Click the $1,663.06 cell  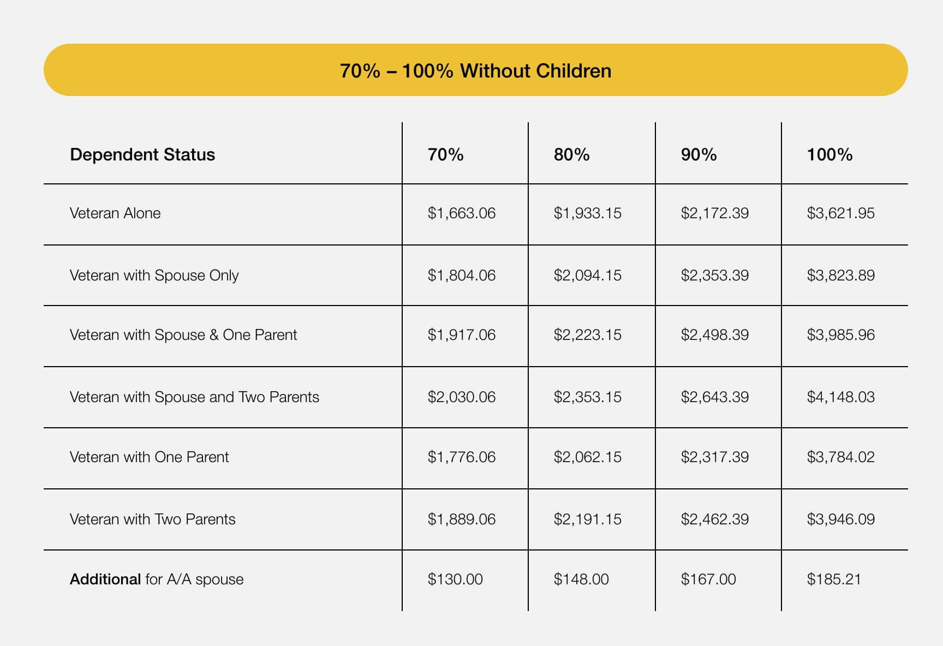coord(462,213)
